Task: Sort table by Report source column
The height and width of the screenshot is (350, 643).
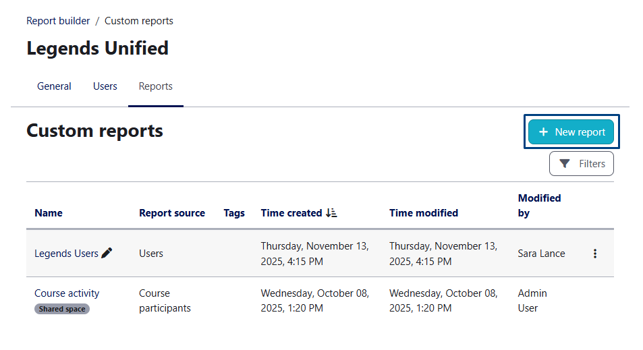Action: [172, 213]
